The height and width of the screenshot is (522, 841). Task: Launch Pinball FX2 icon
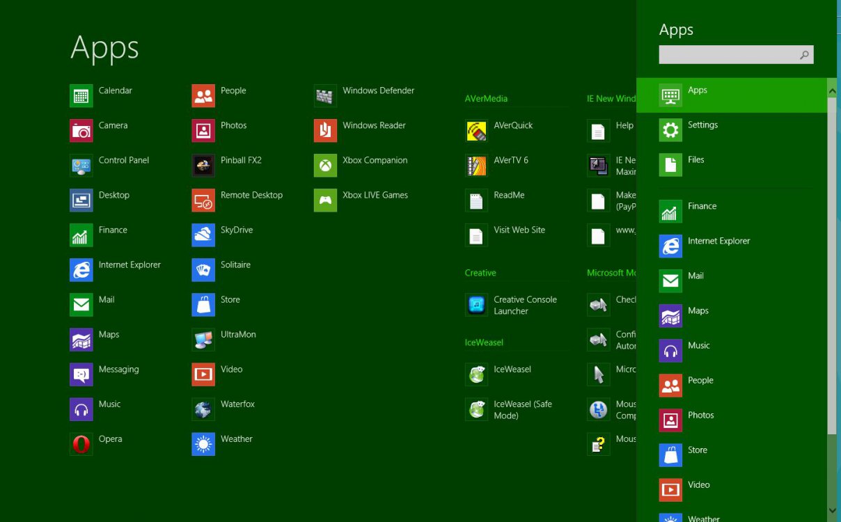tap(203, 165)
